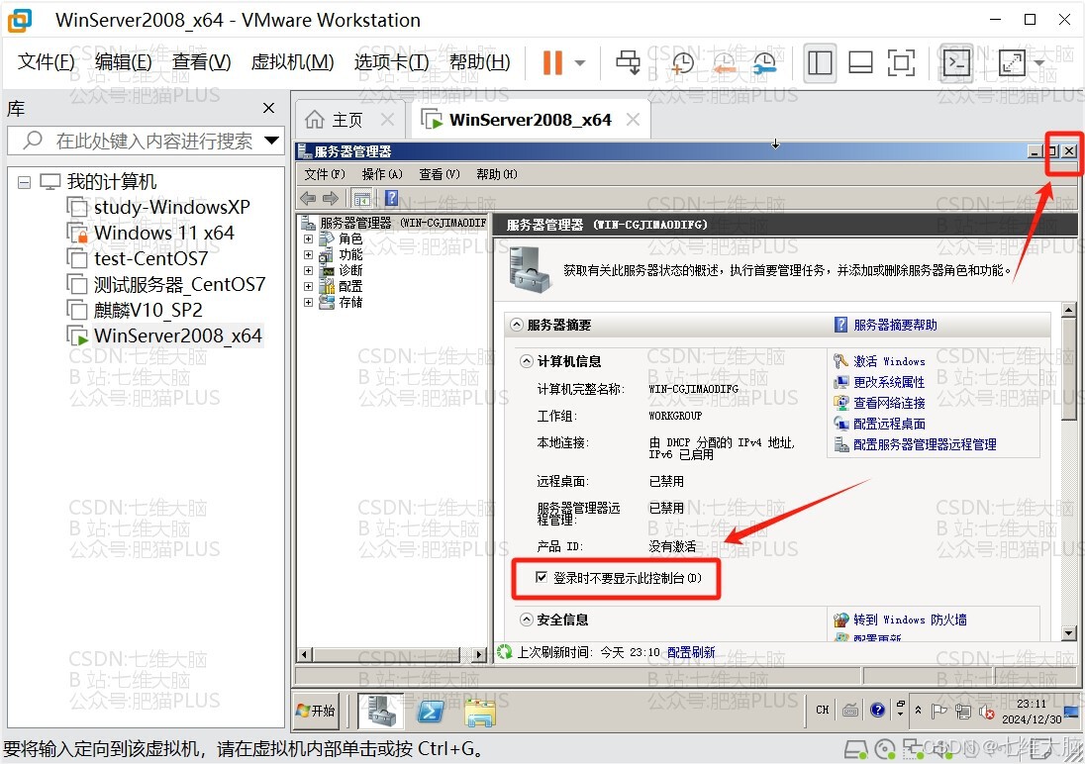Click the details pane scroll up arrow
Screen dimensions: 1085x764
[1068, 310]
